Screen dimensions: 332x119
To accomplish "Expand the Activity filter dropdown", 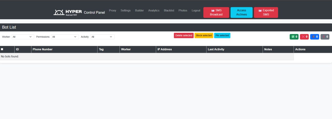I will [102, 37].
